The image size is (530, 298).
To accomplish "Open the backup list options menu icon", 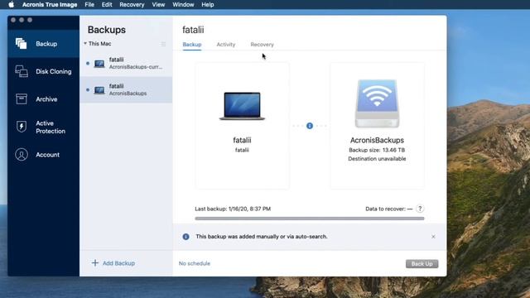I will tap(163, 44).
